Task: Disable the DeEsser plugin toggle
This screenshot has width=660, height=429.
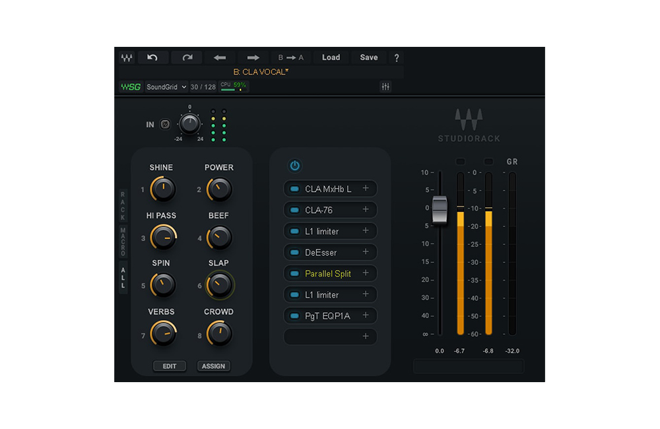Action: coord(293,252)
